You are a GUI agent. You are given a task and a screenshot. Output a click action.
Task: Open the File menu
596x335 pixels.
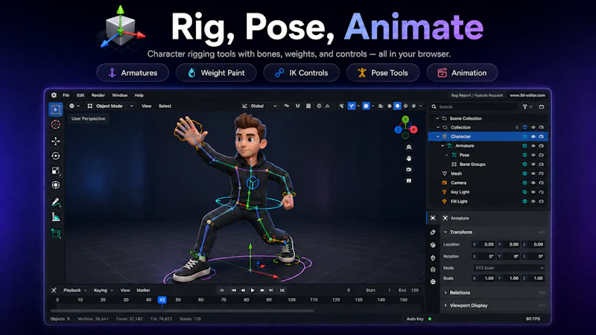pyautogui.click(x=66, y=95)
